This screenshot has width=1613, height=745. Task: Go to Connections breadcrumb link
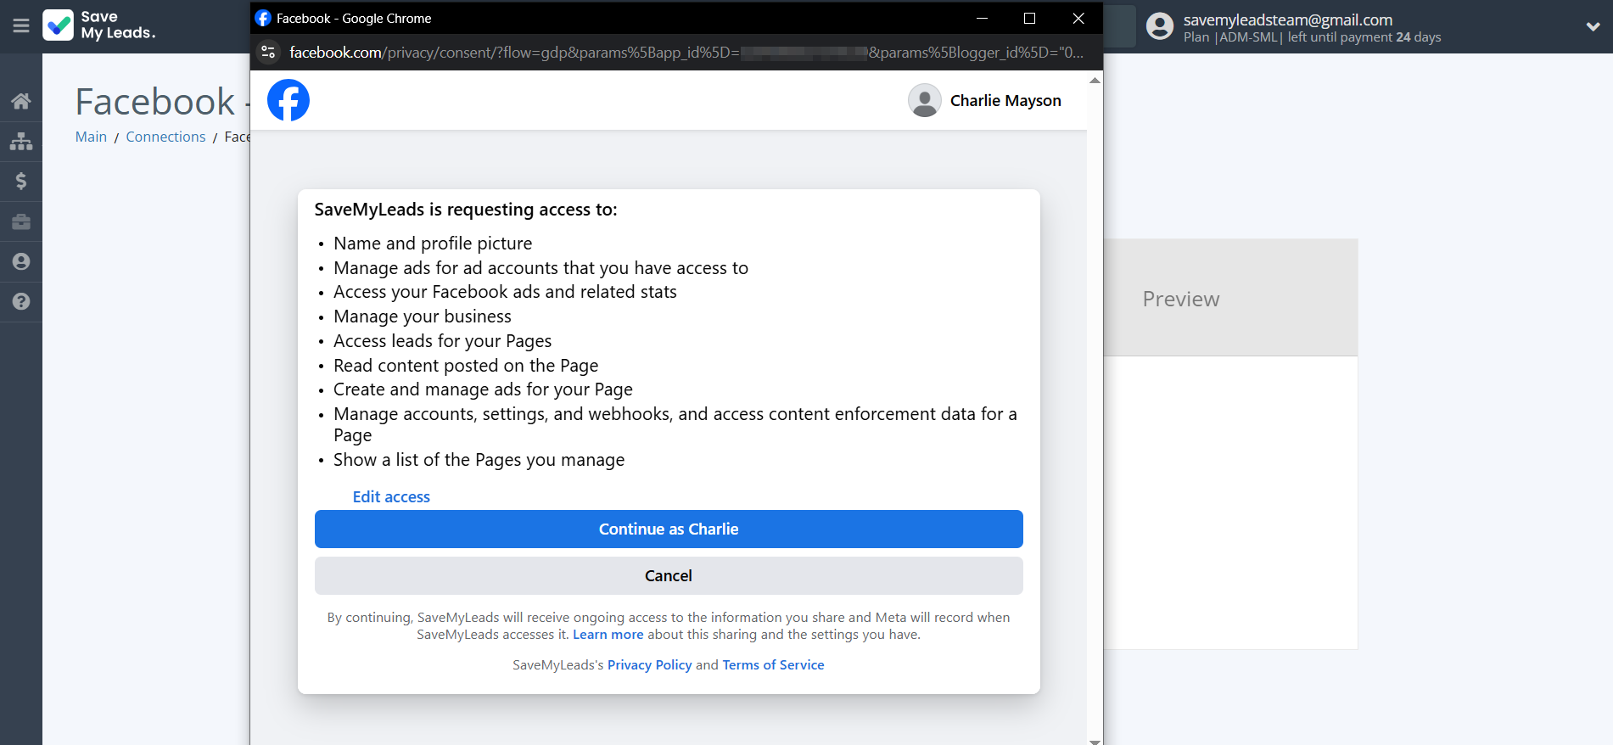pyautogui.click(x=165, y=137)
